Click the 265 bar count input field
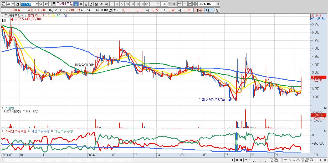 tap(164, 4)
